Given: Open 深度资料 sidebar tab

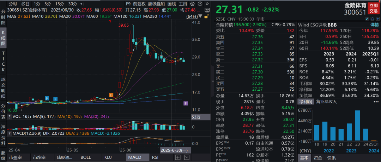Looking at the screenshot, I should pos(4,135).
